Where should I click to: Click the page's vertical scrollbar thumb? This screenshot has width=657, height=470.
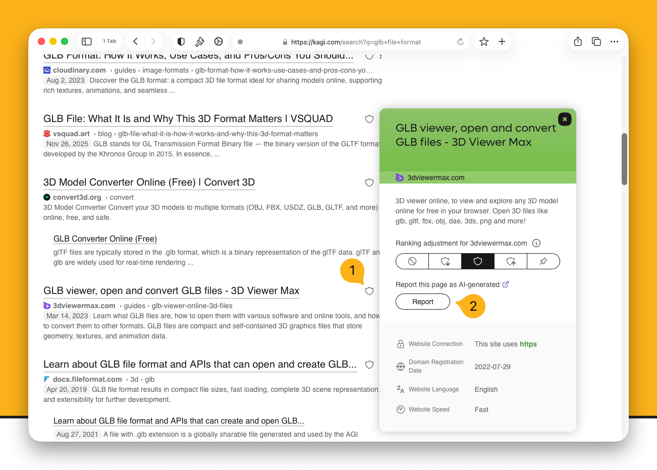point(624,159)
